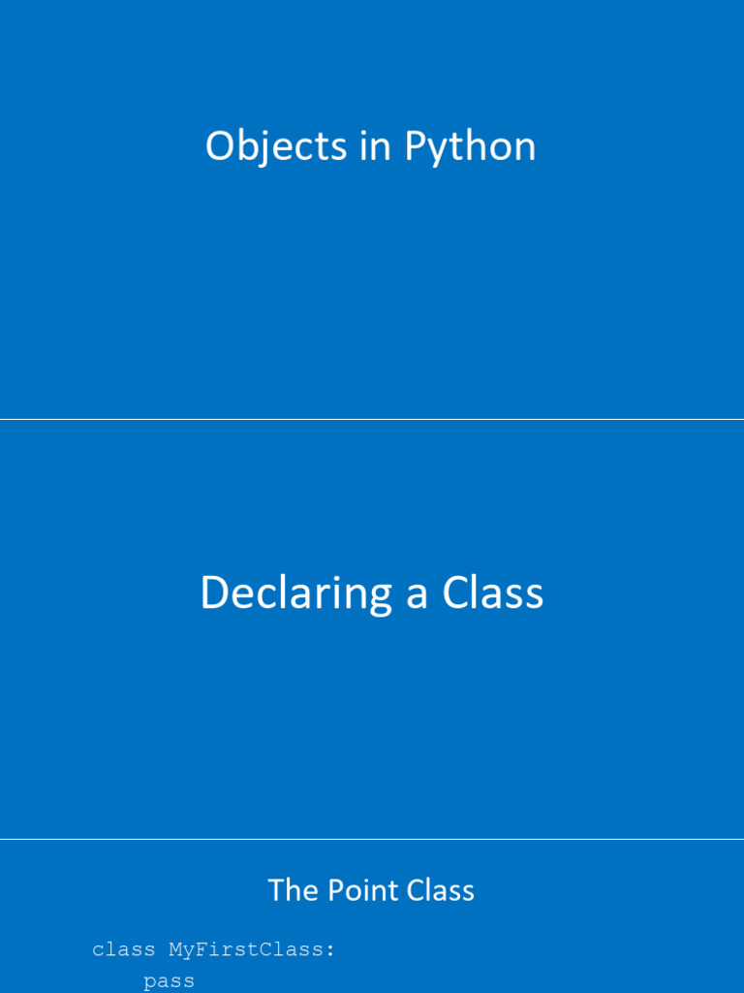
Task: Select the word "Objects" in the first title
Action: click(276, 148)
